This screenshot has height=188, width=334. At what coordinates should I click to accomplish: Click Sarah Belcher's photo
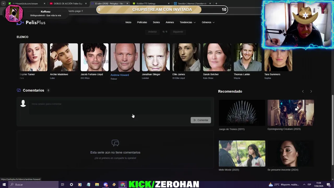click(217, 57)
